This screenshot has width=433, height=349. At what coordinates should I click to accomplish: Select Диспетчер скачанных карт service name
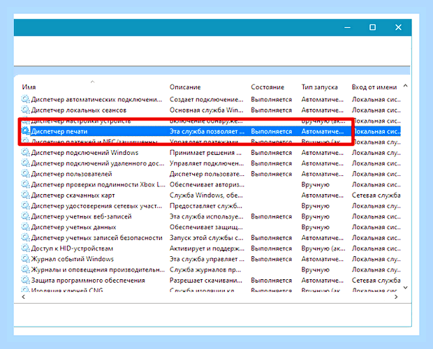tap(73, 195)
